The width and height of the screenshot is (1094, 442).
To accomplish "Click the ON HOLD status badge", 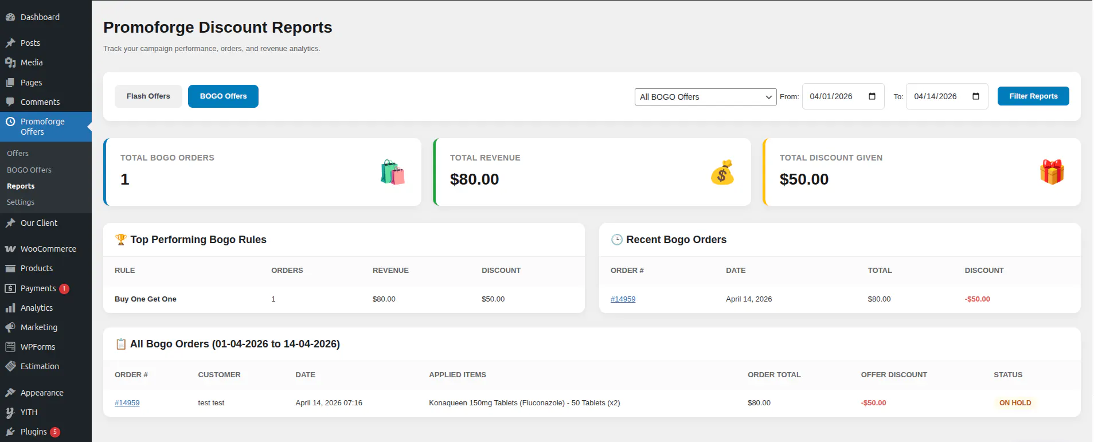I will pyautogui.click(x=1015, y=403).
